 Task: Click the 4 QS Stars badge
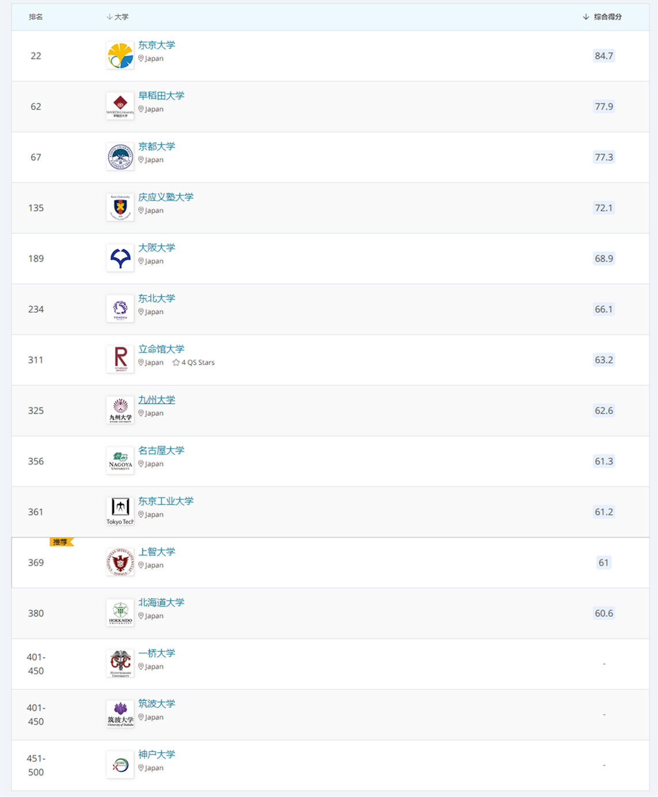(x=193, y=362)
